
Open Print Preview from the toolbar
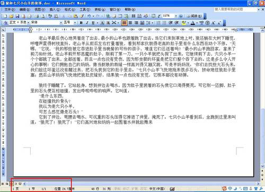coord(43,16)
